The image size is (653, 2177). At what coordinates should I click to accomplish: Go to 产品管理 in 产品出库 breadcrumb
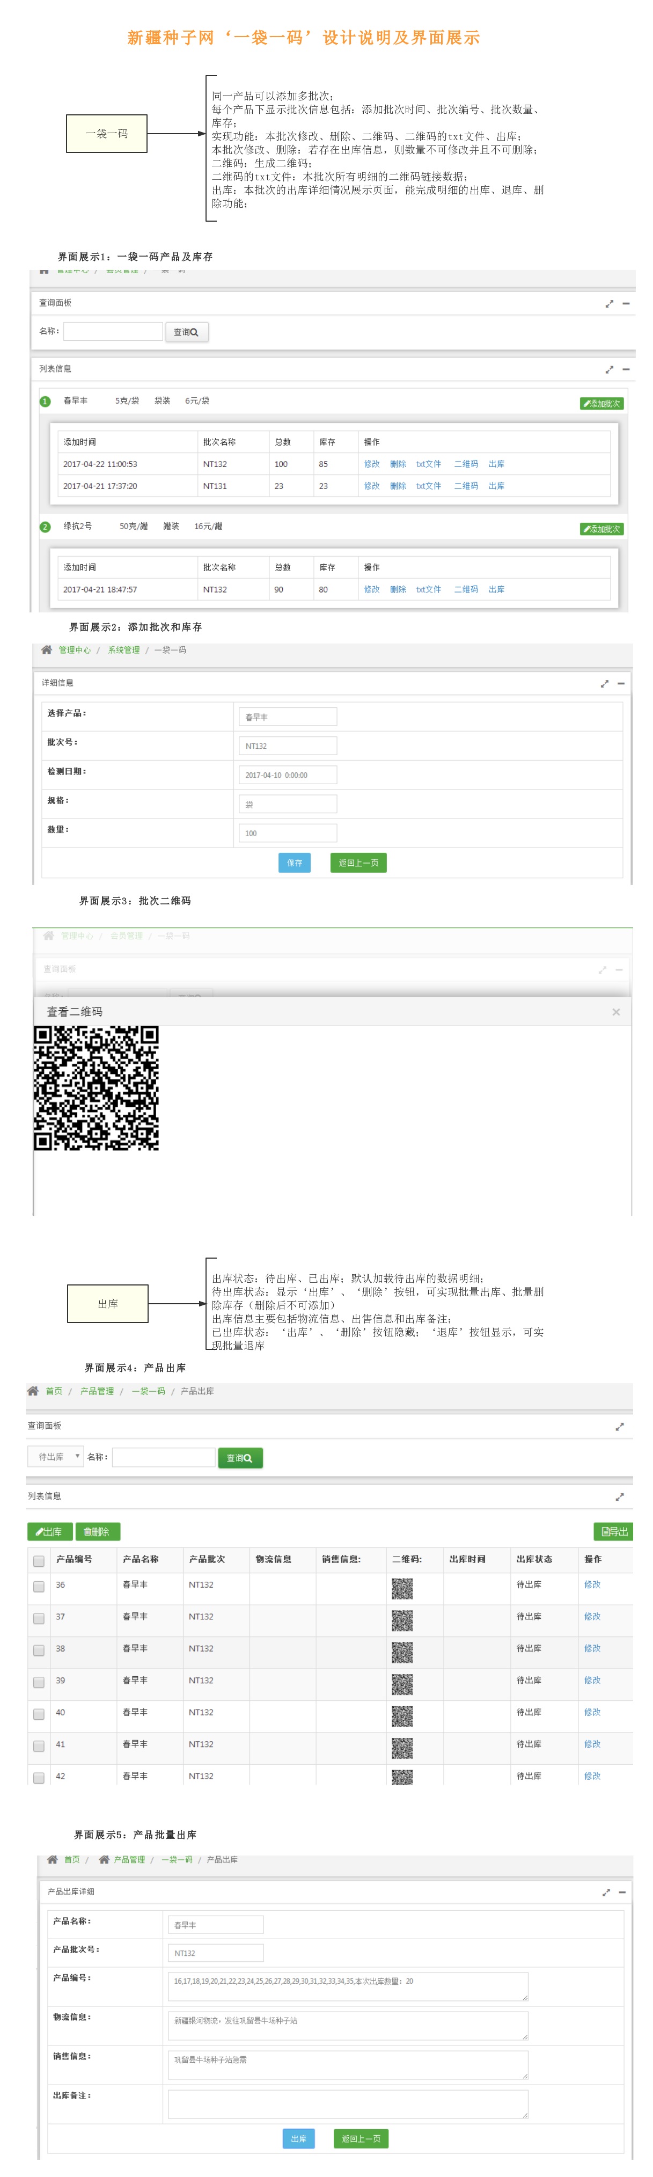pos(97,1390)
